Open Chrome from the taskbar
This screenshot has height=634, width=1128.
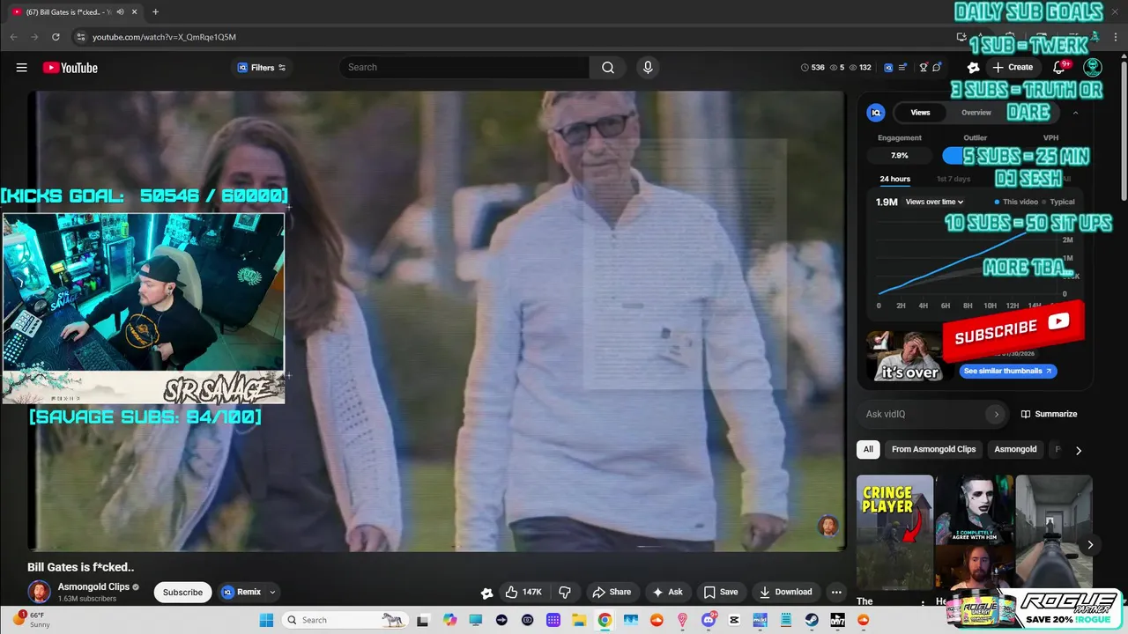click(605, 620)
